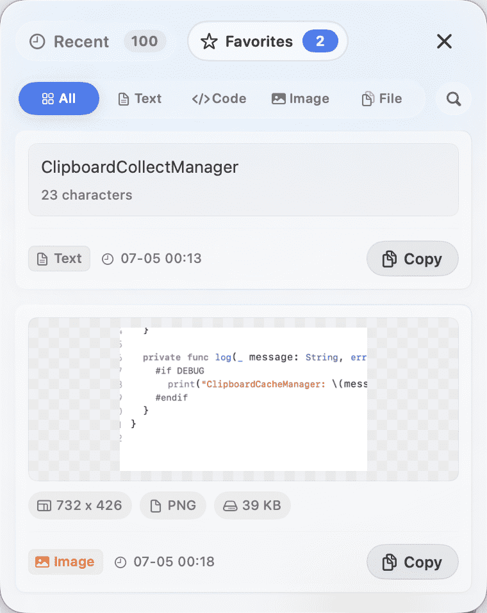This screenshot has height=613, width=487.
Task: Select the All filter
Action: 59,99
